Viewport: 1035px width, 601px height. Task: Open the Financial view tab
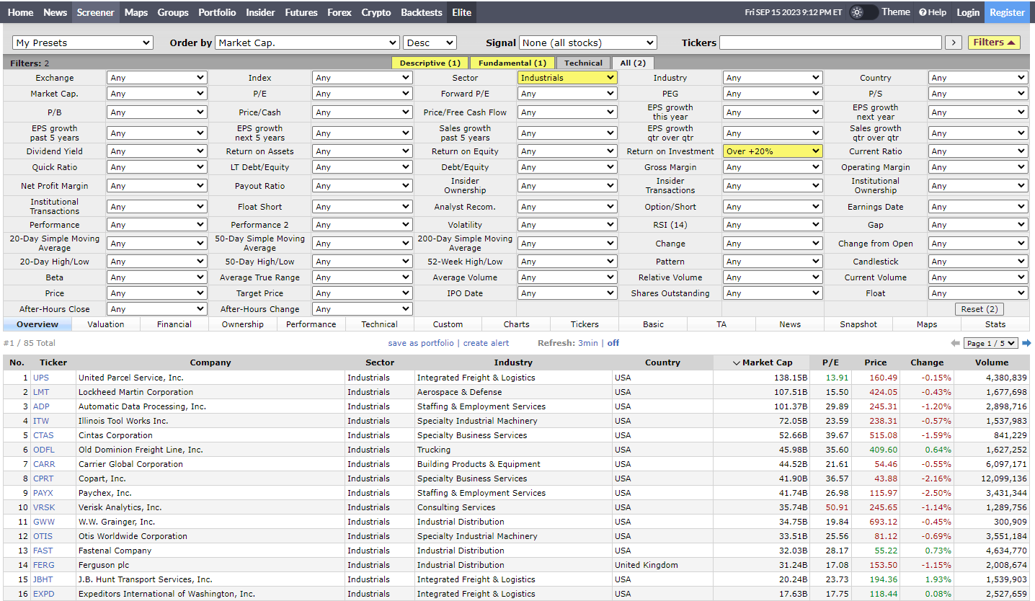click(174, 324)
